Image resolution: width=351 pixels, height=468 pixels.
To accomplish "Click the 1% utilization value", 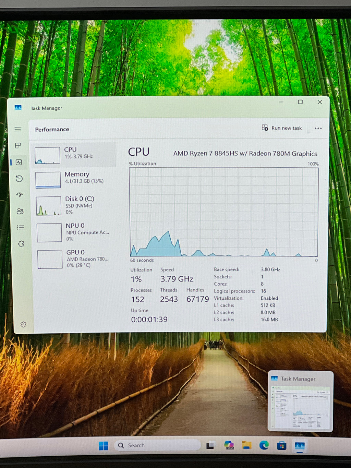I will (136, 279).
